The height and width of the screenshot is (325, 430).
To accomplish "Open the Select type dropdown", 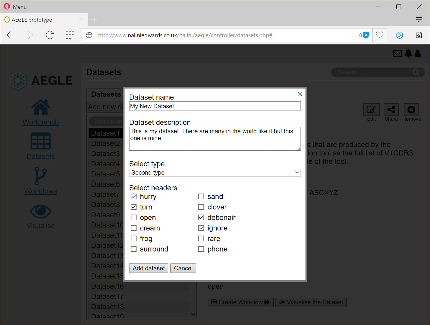I will (215, 173).
